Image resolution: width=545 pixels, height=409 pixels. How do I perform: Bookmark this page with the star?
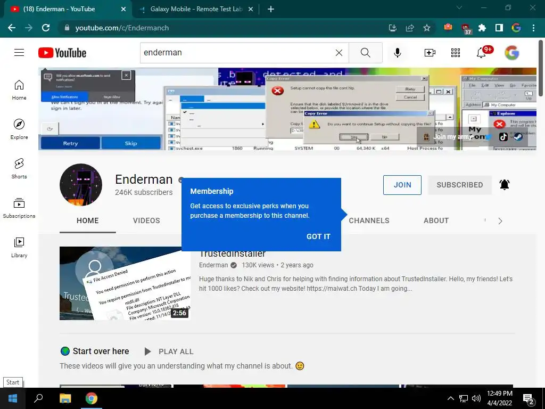coord(427,28)
